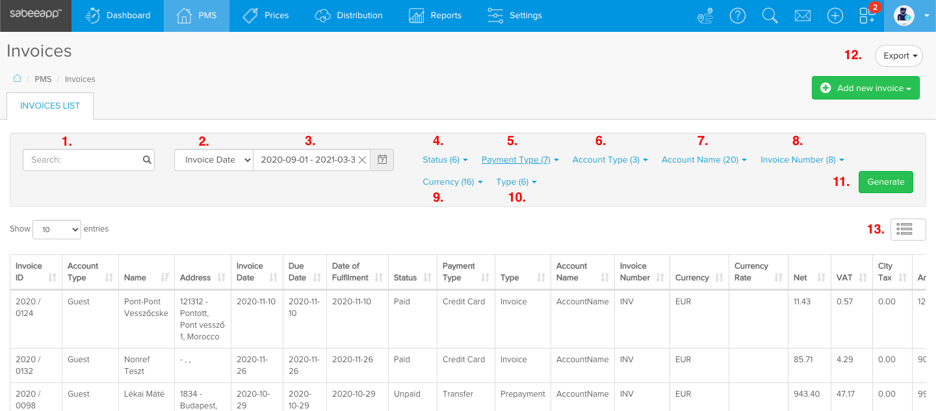Select the INVOICES LIST tab
The height and width of the screenshot is (411, 936).
[x=49, y=105]
